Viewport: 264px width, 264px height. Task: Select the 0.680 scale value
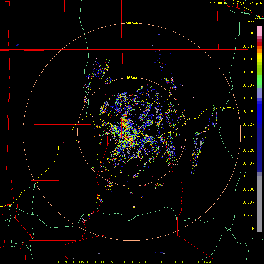(248, 111)
